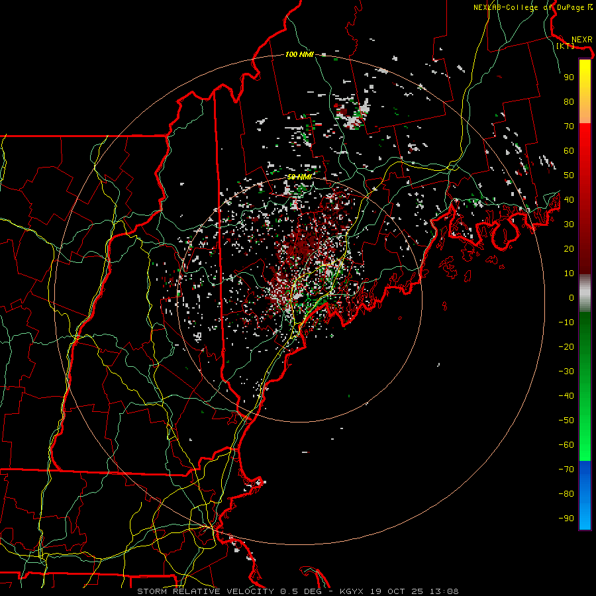Click the 13:08 timestamp
The image size is (596, 596).
click(444, 591)
